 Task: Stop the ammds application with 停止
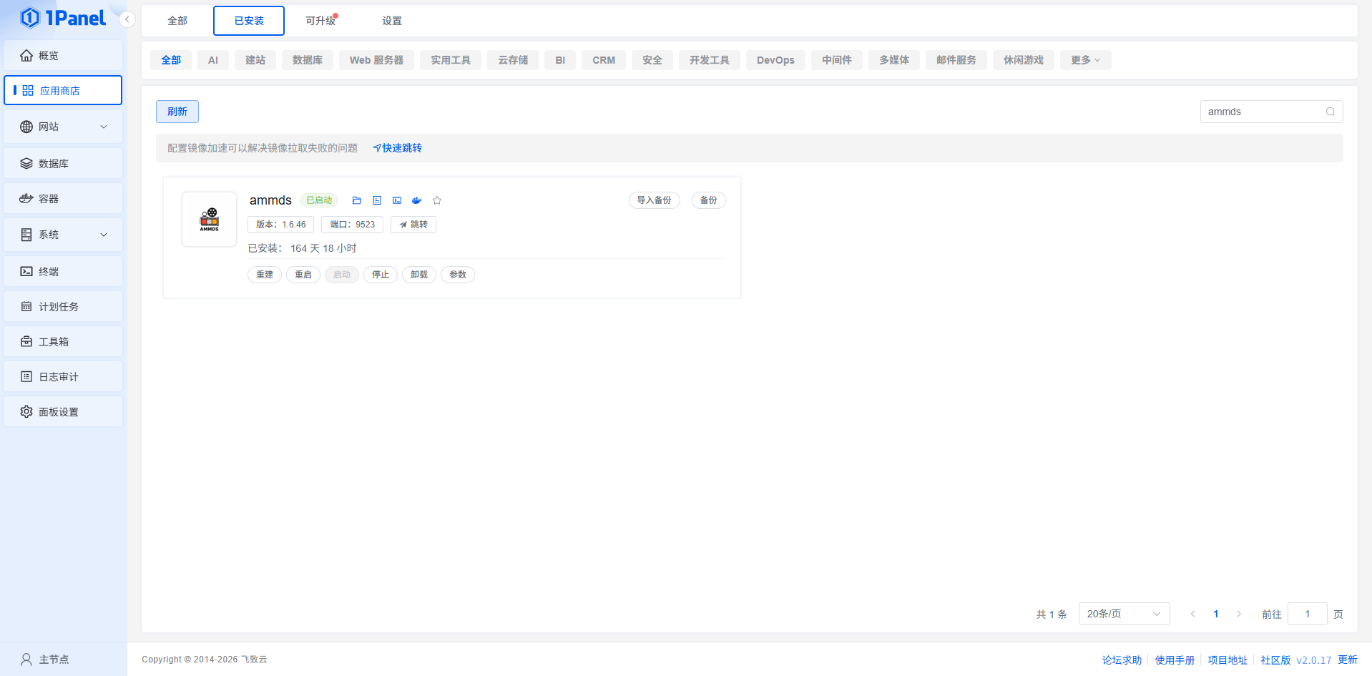tap(381, 274)
